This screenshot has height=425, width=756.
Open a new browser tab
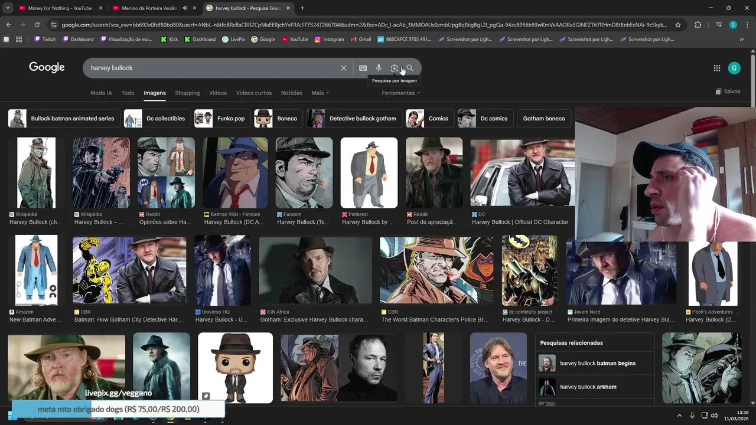[302, 8]
